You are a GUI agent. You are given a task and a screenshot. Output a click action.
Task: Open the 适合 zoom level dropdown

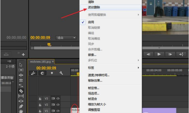click(x=66, y=38)
